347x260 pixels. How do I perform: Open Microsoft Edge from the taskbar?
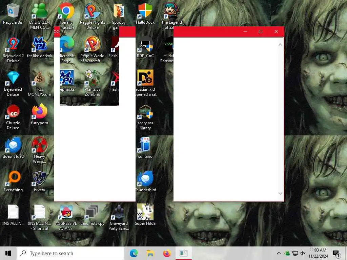134,253
